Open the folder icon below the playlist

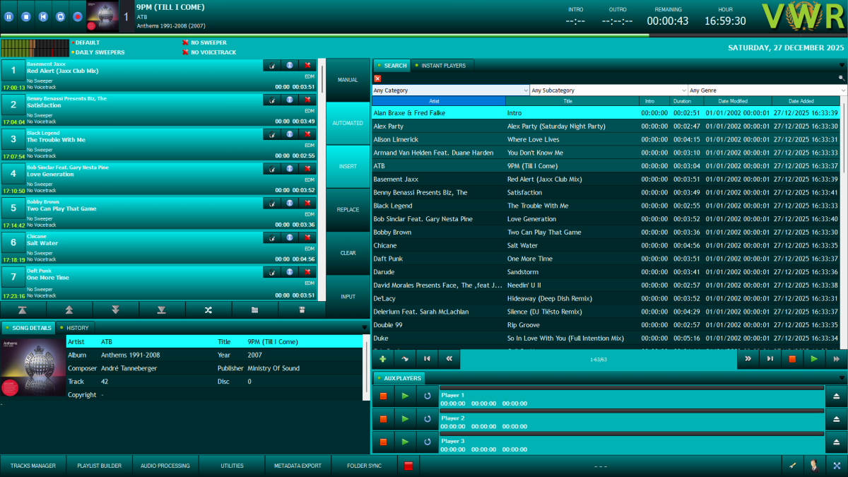tap(254, 310)
